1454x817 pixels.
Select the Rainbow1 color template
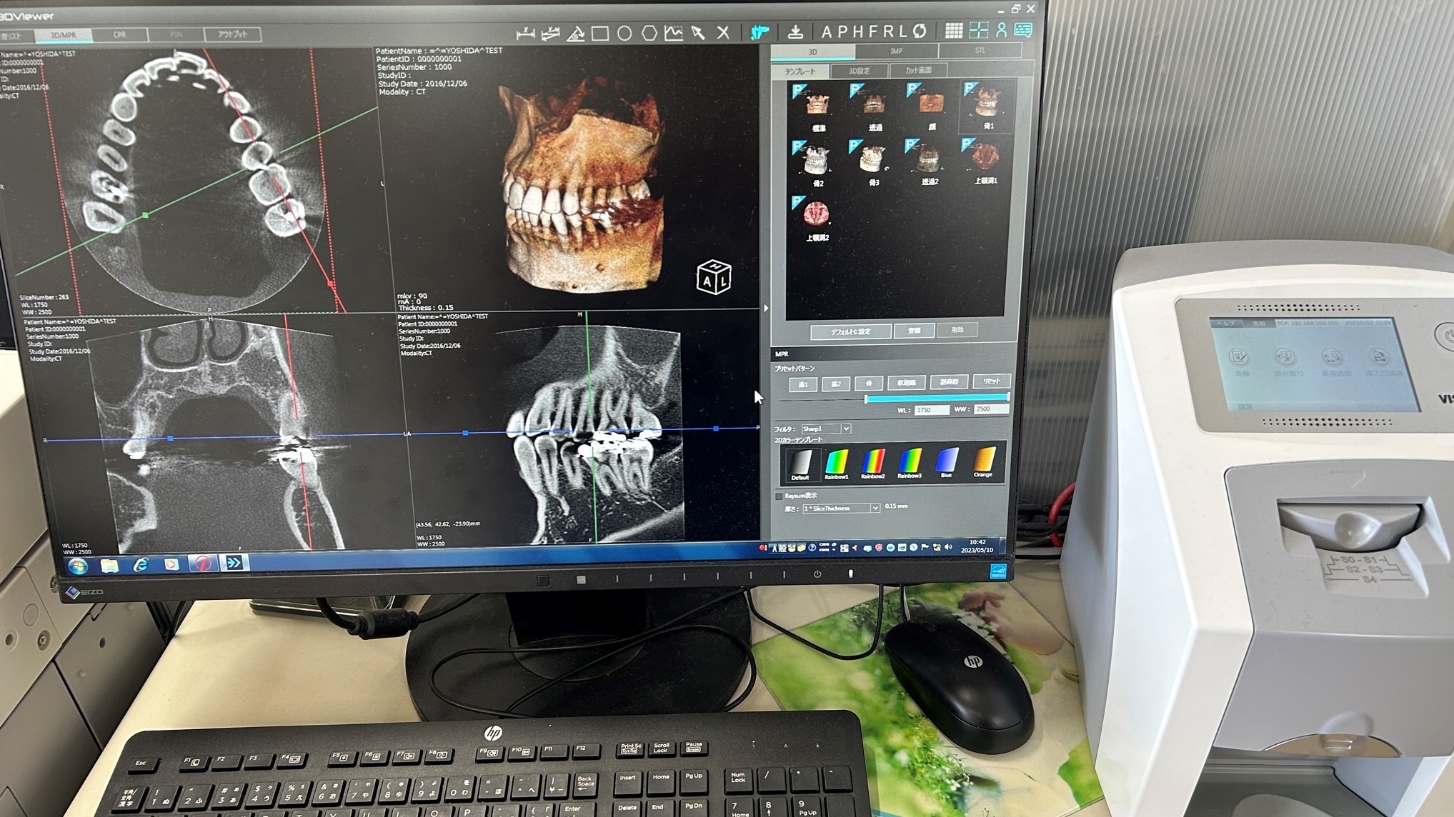click(836, 463)
